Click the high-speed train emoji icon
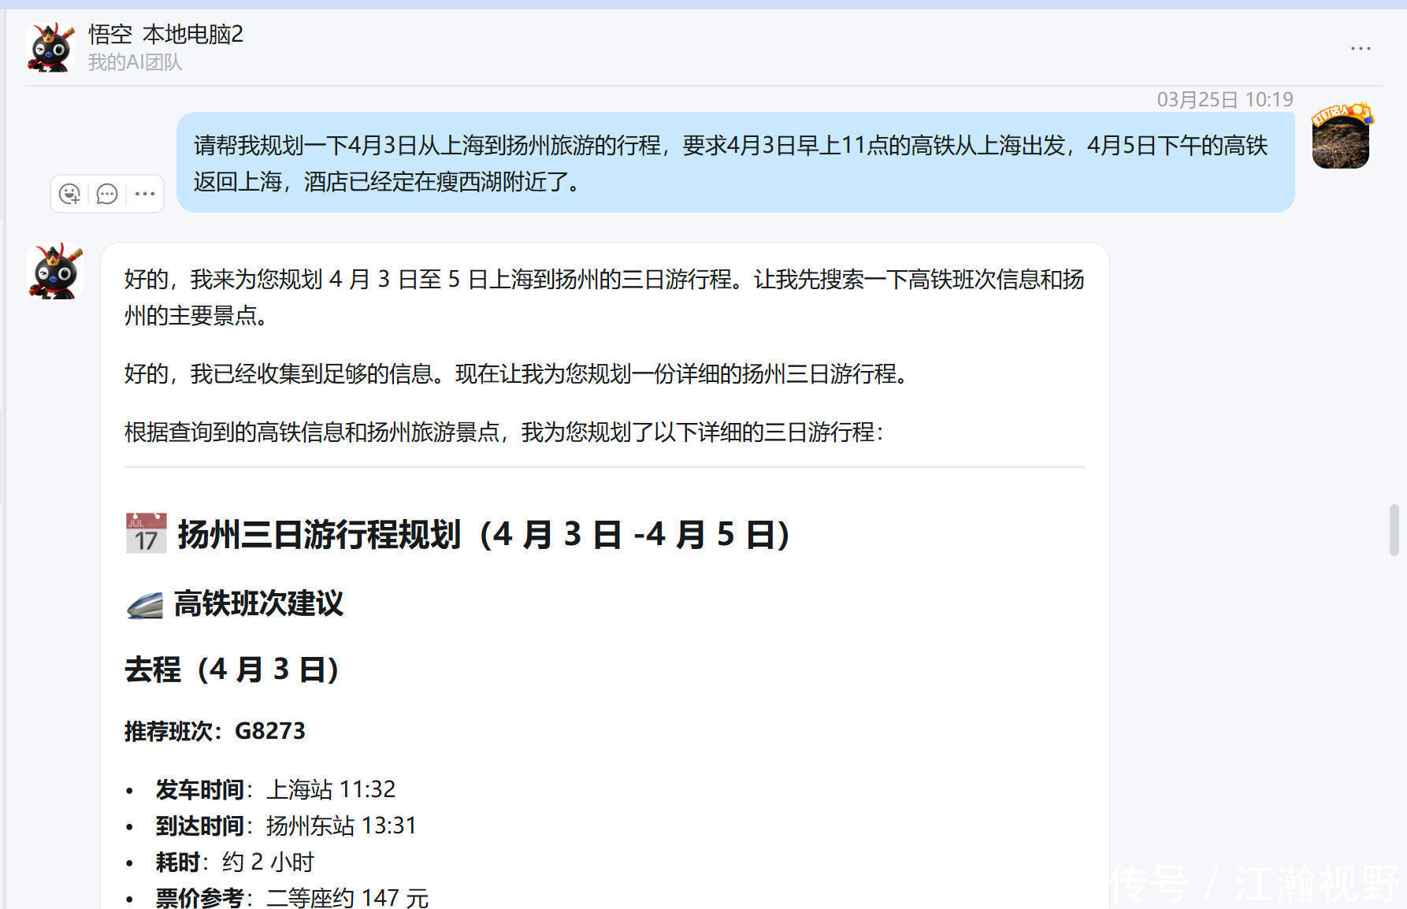The height and width of the screenshot is (909, 1407). pyautogui.click(x=145, y=605)
